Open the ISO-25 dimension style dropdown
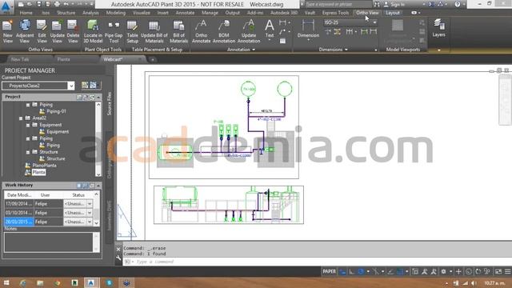Image resolution: width=512 pixels, height=288 pixels. 374,22
